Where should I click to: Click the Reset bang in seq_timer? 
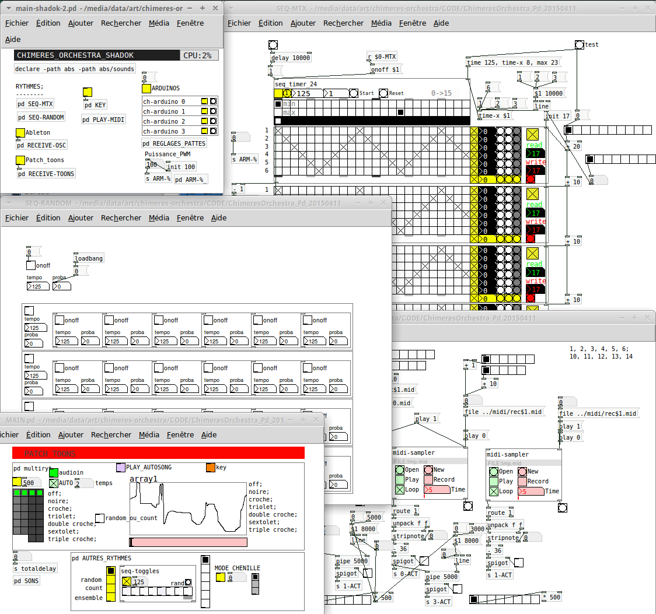tap(383, 93)
